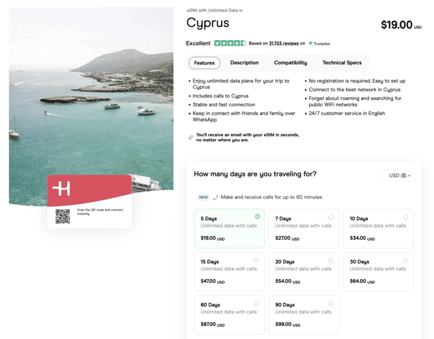Choose the 30 Days plan radio button
This screenshot has height=339, width=434.
(405, 260)
